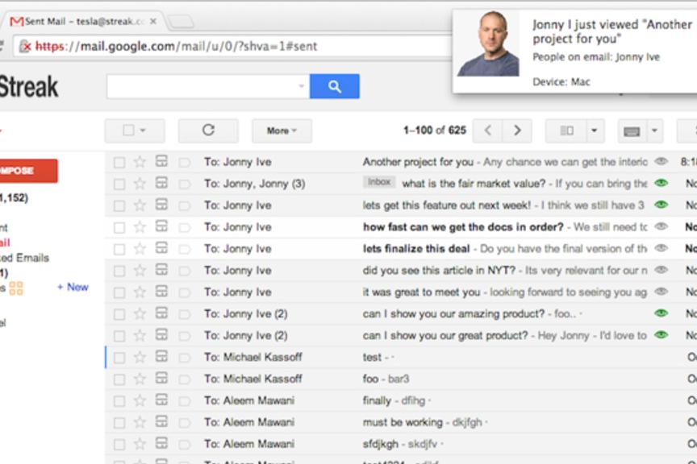Viewport: 697px width, 464px height.
Task: Select checkbox for 'how fast can we get the docs'
Action: pyautogui.click(x=119, y=228)
